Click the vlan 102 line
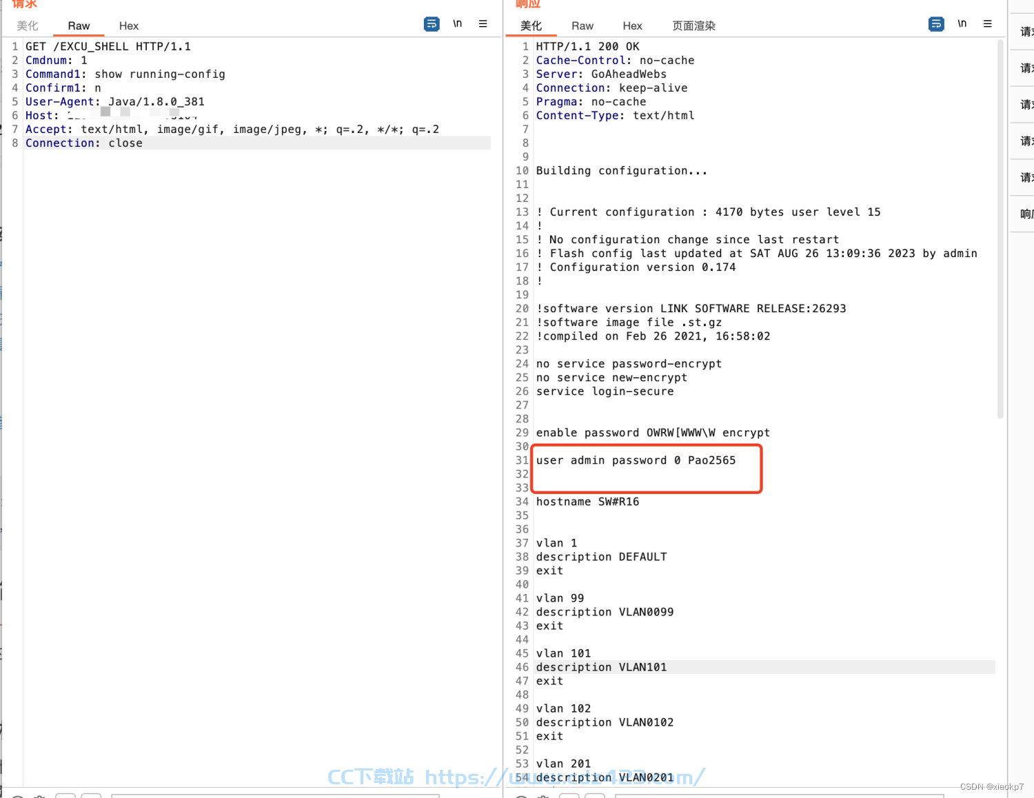 pos(564,708)
